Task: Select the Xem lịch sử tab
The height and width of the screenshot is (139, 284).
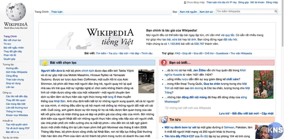Action: click(x=206, y=12)
